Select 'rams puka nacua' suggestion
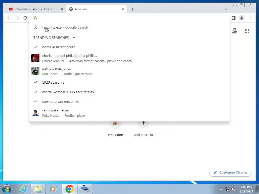The image size is (259, 194). (x=129, y=113)
